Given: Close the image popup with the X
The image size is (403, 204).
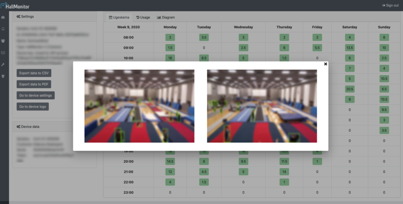Looking at the screenshot, I should click(x=325, y=63).
